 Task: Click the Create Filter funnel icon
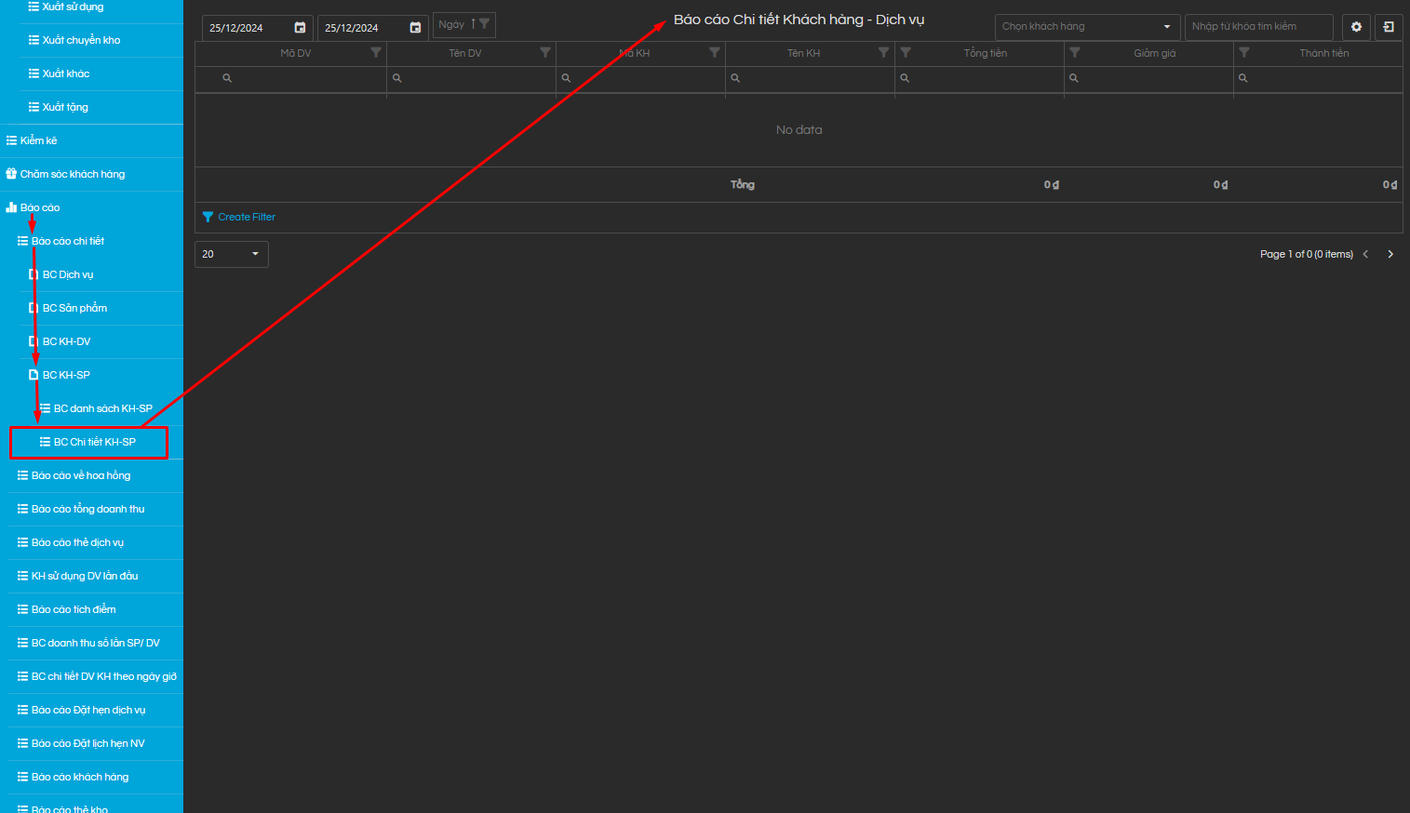(x=208, y=217)
